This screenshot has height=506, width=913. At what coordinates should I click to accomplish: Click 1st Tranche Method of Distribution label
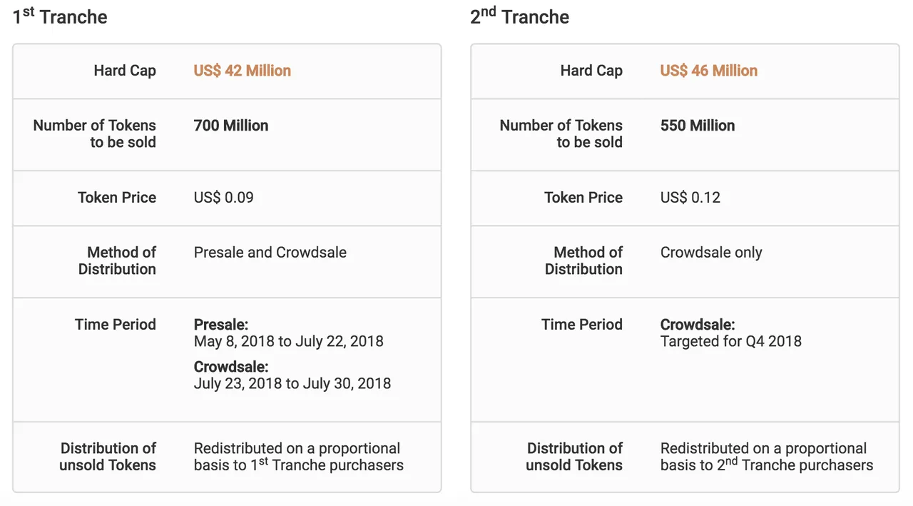pyautogui.click(x=117, y=260)
